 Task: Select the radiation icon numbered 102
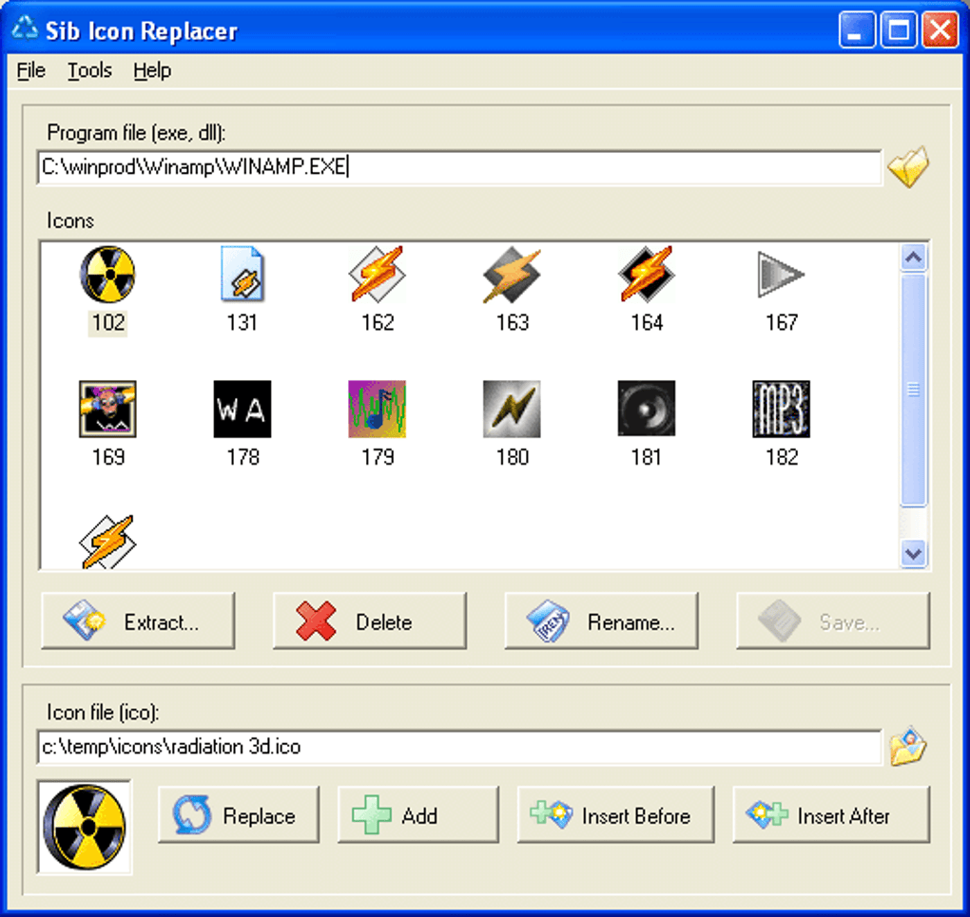point(107,275)
